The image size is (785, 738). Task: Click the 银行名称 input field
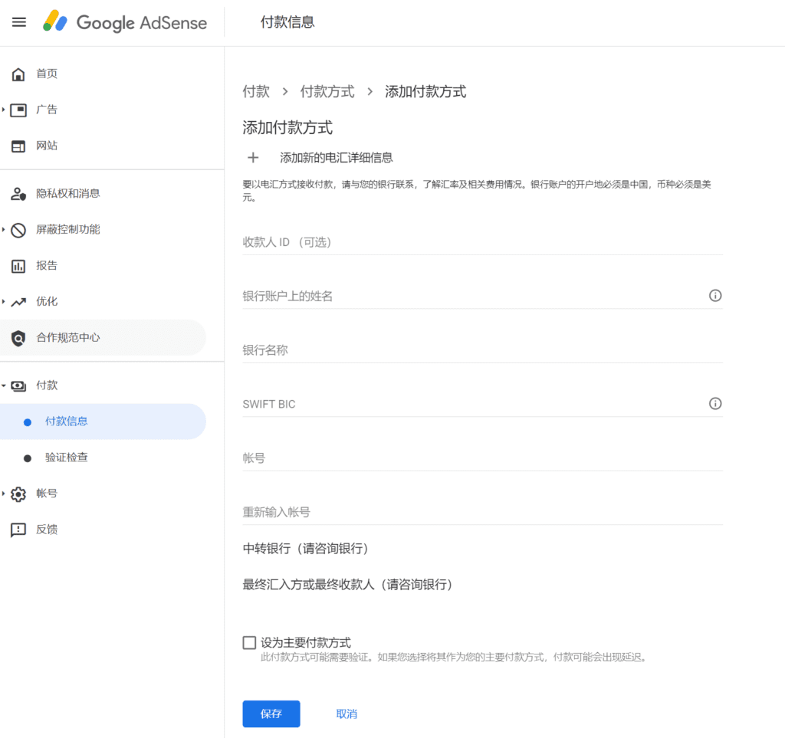482,350
